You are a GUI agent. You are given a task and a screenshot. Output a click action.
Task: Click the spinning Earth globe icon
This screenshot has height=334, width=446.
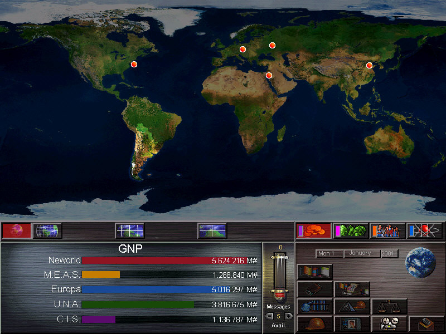[420, 263]
